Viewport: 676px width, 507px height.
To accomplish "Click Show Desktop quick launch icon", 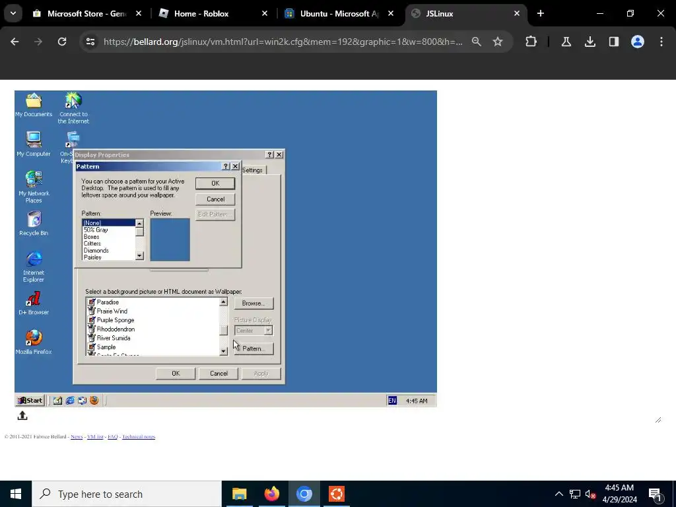I will (58, 401).
